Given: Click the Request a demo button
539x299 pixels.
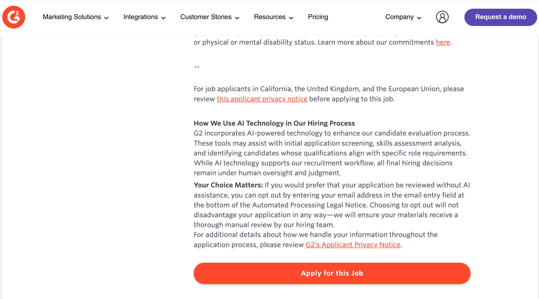Looking at the screenshot, I should [500, 17].
